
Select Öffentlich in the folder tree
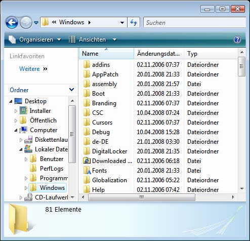coord(43,120)
